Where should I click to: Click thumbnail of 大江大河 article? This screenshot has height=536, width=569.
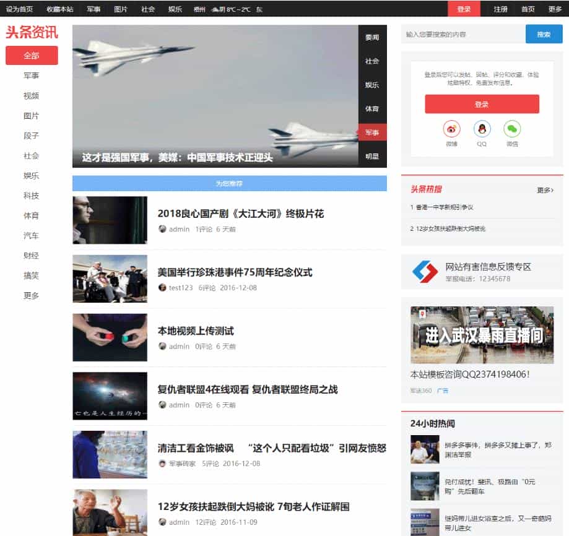[x=110, y=220]
